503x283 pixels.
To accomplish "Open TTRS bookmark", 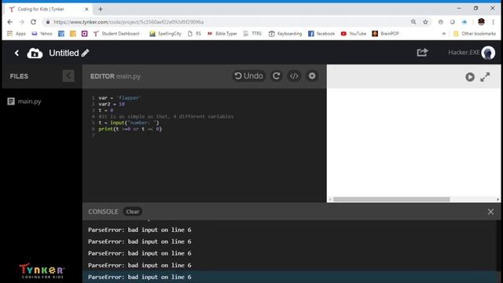I will (x=252, y=33).
